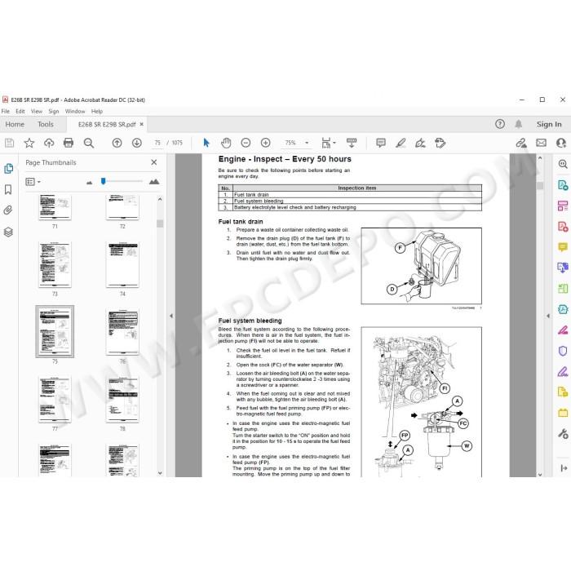This screenshot has width=571, height=571.
Task: Open Help question mark
Action: click(500, 124)
